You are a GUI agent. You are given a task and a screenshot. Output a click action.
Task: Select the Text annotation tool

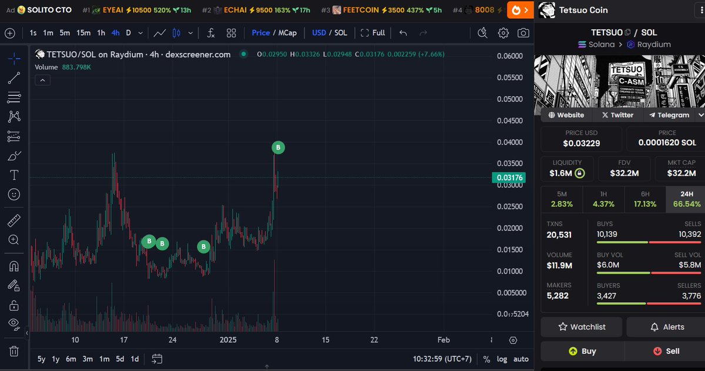[x=14, y=175]
